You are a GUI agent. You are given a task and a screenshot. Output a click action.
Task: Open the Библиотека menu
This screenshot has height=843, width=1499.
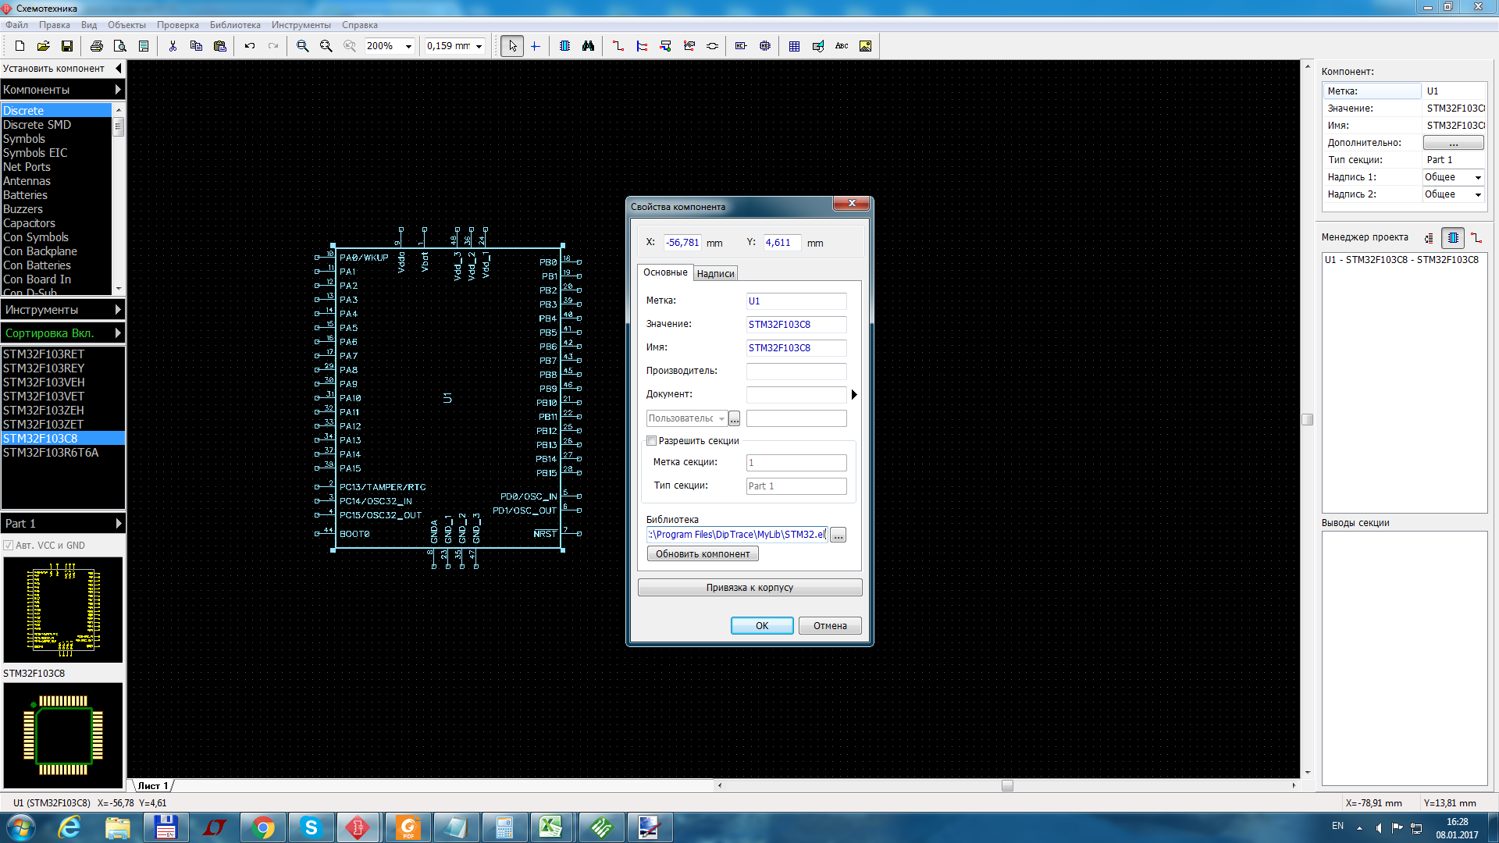click(234, 25)
